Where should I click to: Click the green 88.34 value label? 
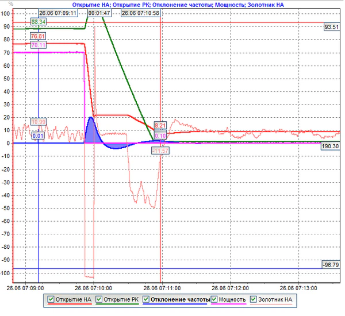coord(39,22)
